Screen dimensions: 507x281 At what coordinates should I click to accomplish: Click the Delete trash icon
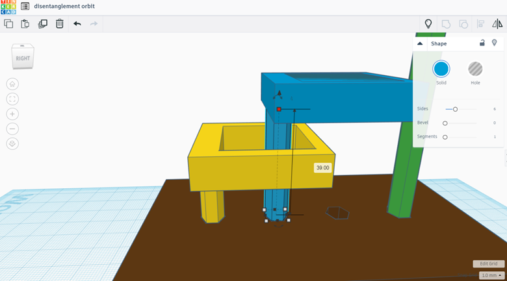(x=60, y=23)
